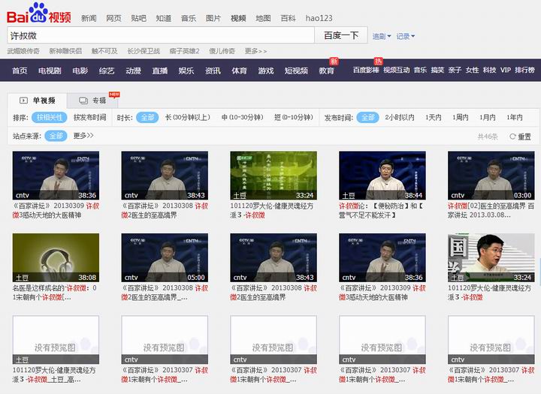Open the hao123 link
The height and width of the screenshot is (394, 541).
tap(319, 18)
